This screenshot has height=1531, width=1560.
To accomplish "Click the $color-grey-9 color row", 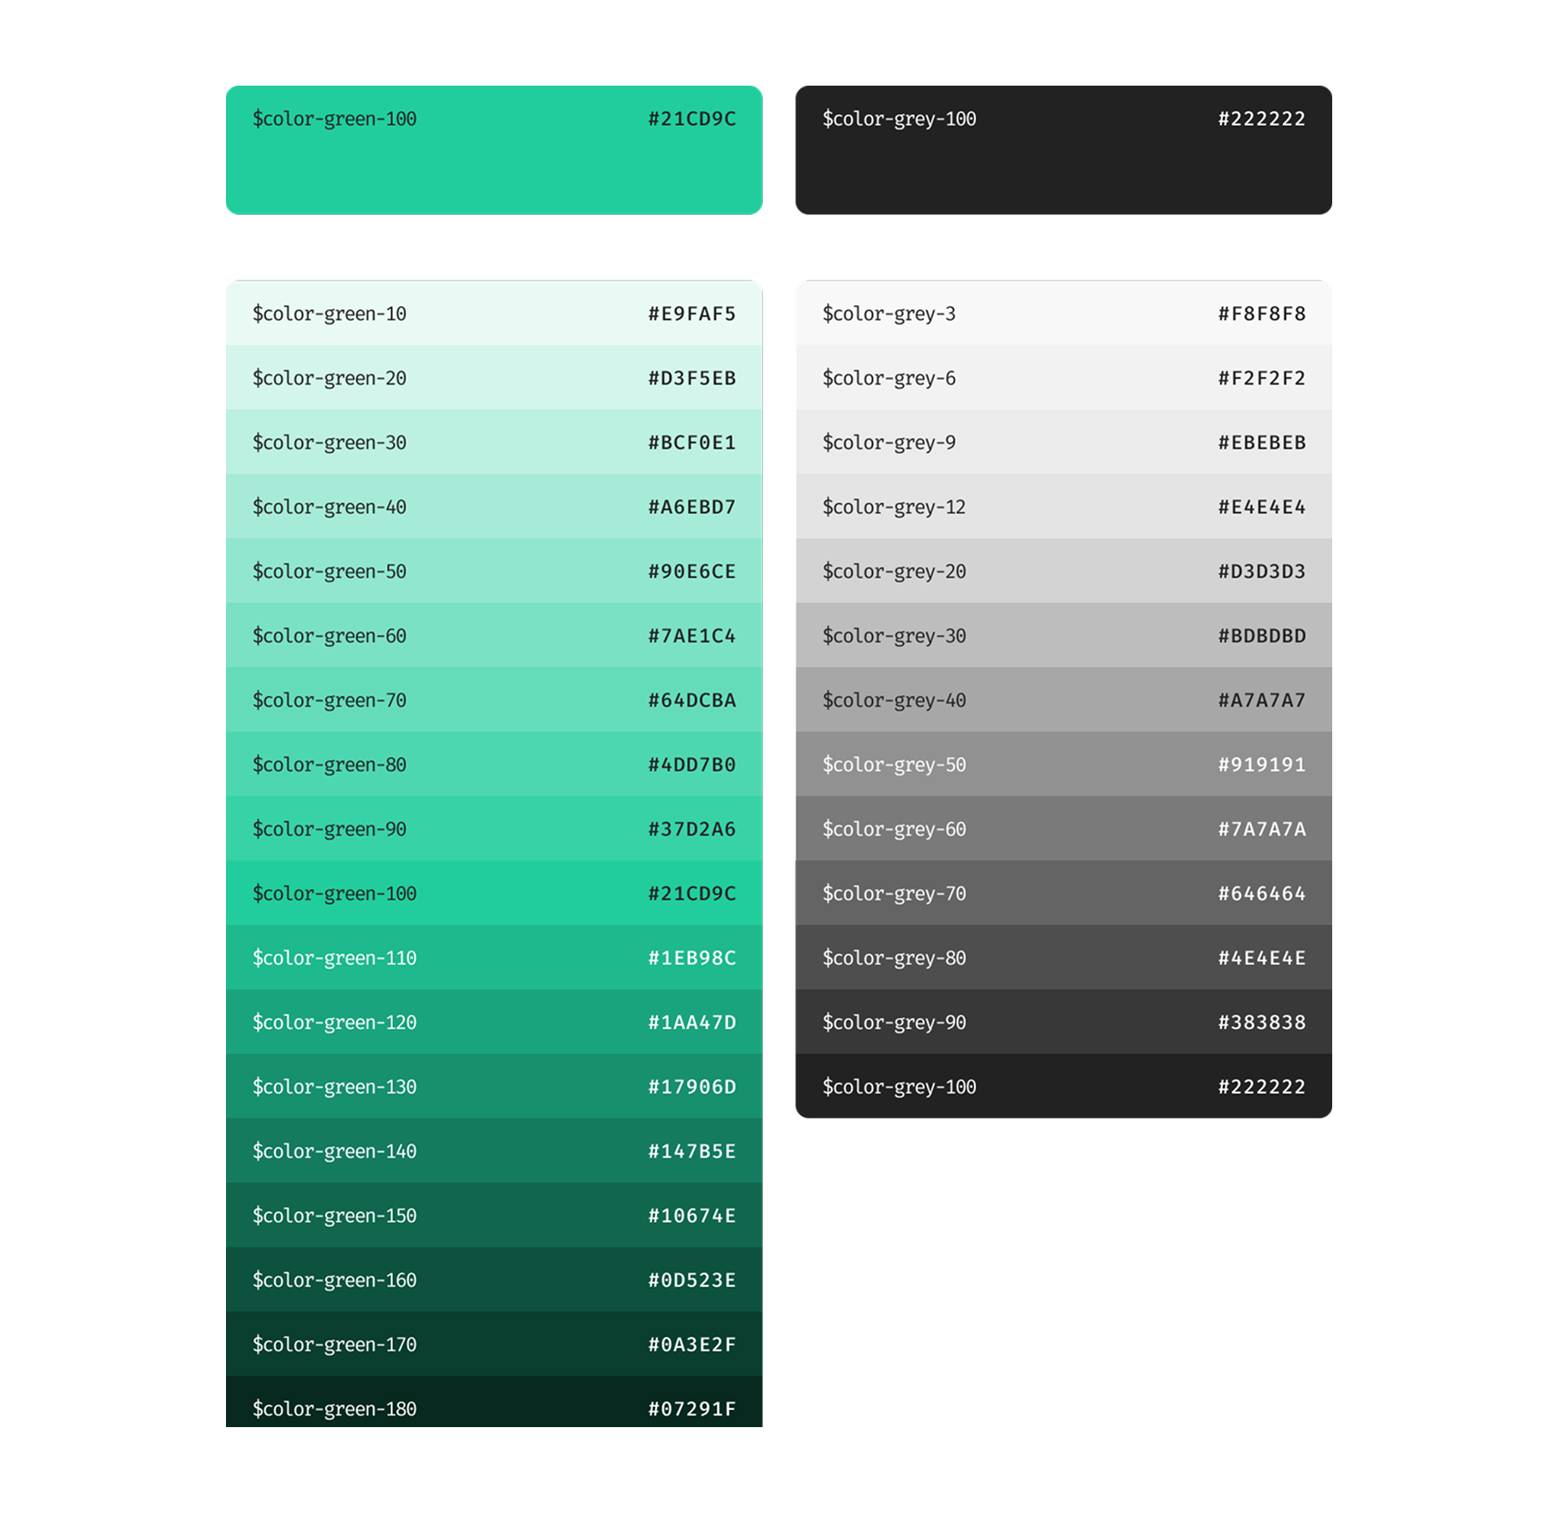I will (x=1063, y=442).
